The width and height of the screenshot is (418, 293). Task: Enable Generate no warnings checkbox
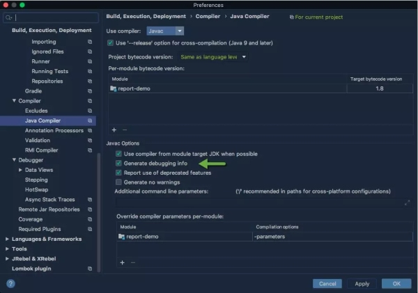[x=118, y=182]
